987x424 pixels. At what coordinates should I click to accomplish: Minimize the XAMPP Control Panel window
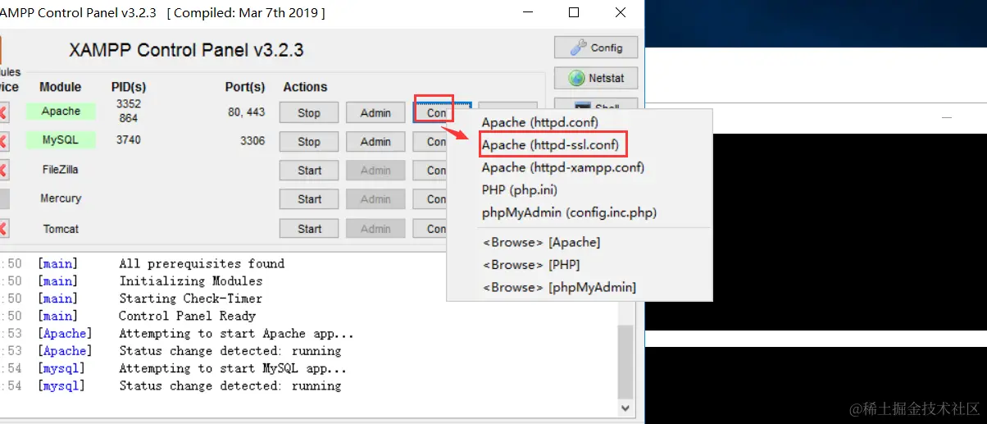click(530, 12)
